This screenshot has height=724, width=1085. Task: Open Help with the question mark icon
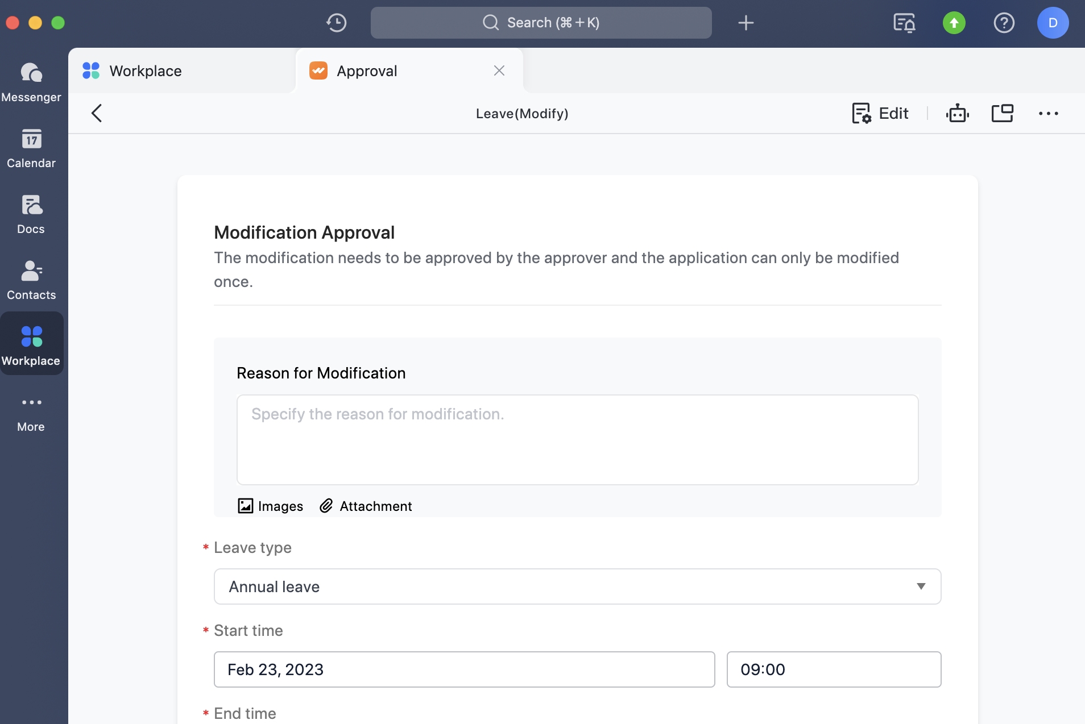(1004, 23)
